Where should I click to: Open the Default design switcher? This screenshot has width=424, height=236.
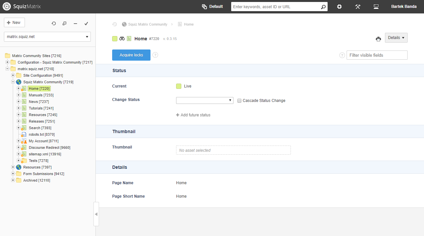[212, 7]
